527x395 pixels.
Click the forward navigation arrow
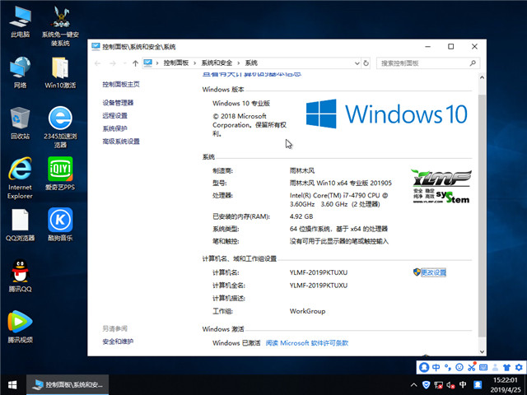113,63
